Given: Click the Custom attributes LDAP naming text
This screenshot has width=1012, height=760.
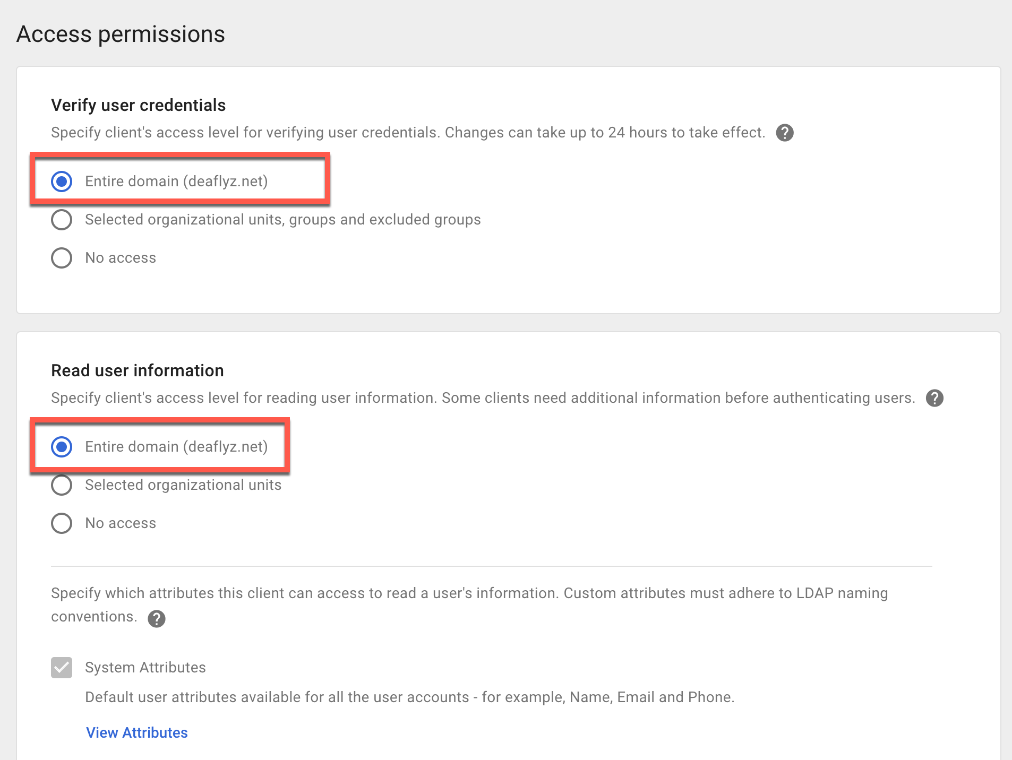Looking at the screenshot, I should [x=725, y=593].
